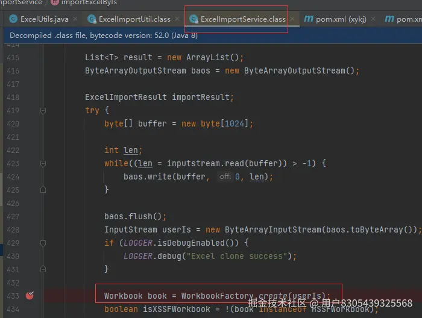Switch to the ExcelUtils.java tab
The height and width of the screenshot is (318, 422).
click(44, 19)
